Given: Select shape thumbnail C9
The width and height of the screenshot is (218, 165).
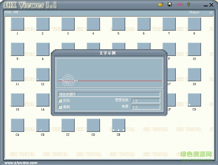Looking at the screenshot, I should [x=194, y=100].
